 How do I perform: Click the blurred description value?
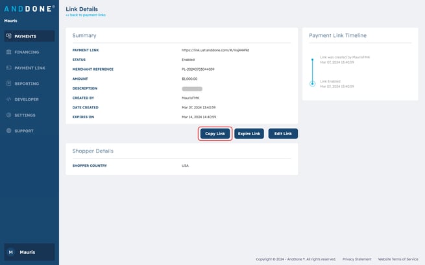(192, 89)
